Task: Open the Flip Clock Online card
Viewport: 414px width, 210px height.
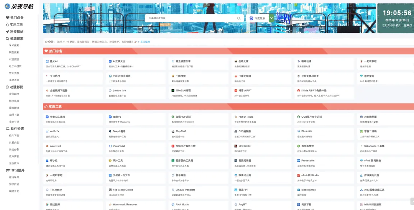Action: (x=136, y=192)
